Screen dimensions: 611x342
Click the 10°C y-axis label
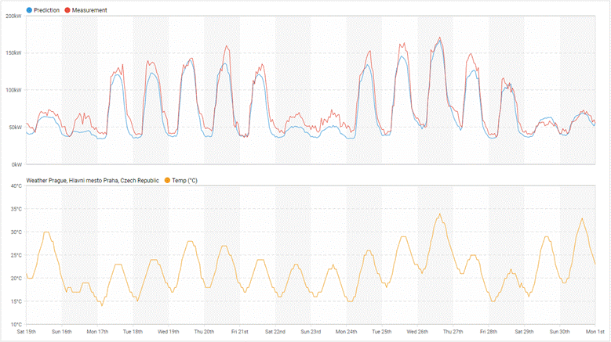[x=16, y=325]
